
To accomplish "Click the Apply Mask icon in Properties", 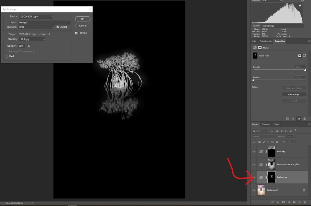I will [x=293, y=119].
